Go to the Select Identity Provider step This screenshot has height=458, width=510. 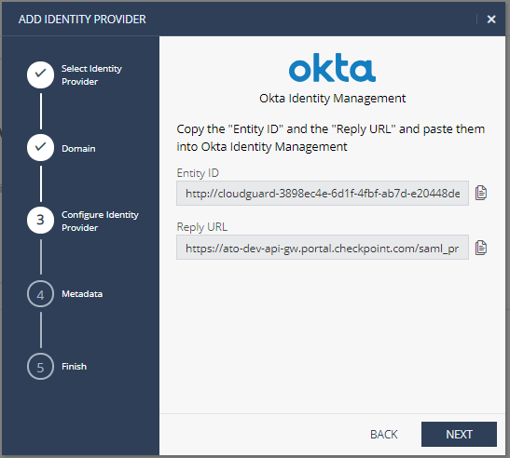tap(91, 75)
